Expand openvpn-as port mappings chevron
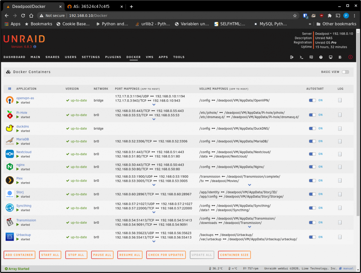 pyautogui.click(x=154, y=105)
